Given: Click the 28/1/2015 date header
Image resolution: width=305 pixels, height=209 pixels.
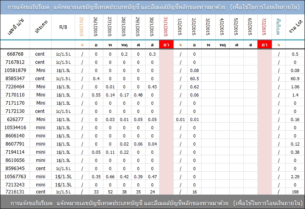Looking at the screenshot, I should pos(124,26).
